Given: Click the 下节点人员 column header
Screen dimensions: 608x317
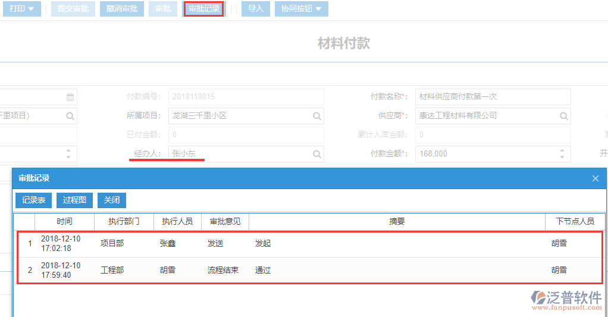Looking at the screenshot, I should pos(575,222).
